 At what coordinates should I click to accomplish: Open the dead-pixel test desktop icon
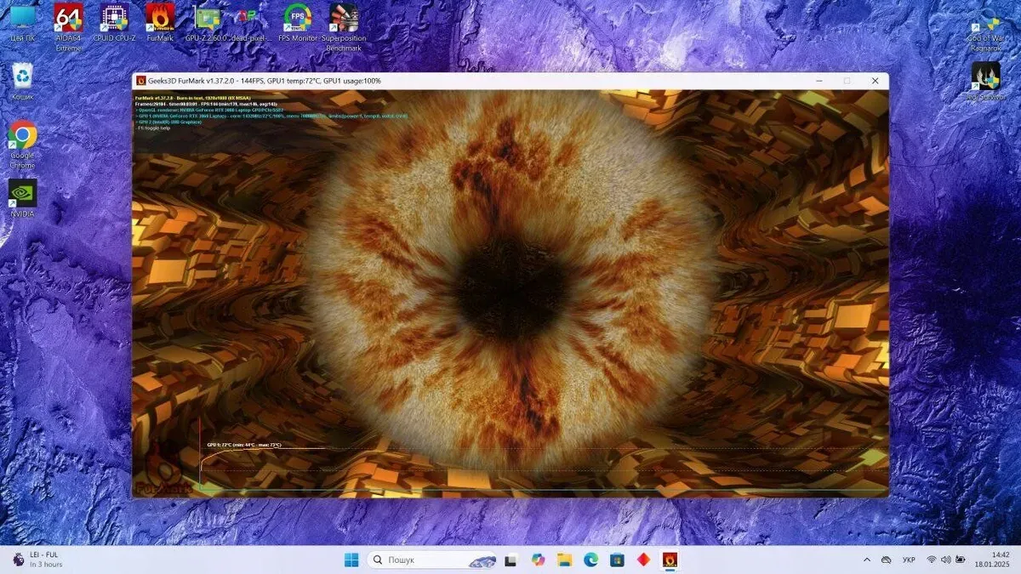(x=248, y=19)
